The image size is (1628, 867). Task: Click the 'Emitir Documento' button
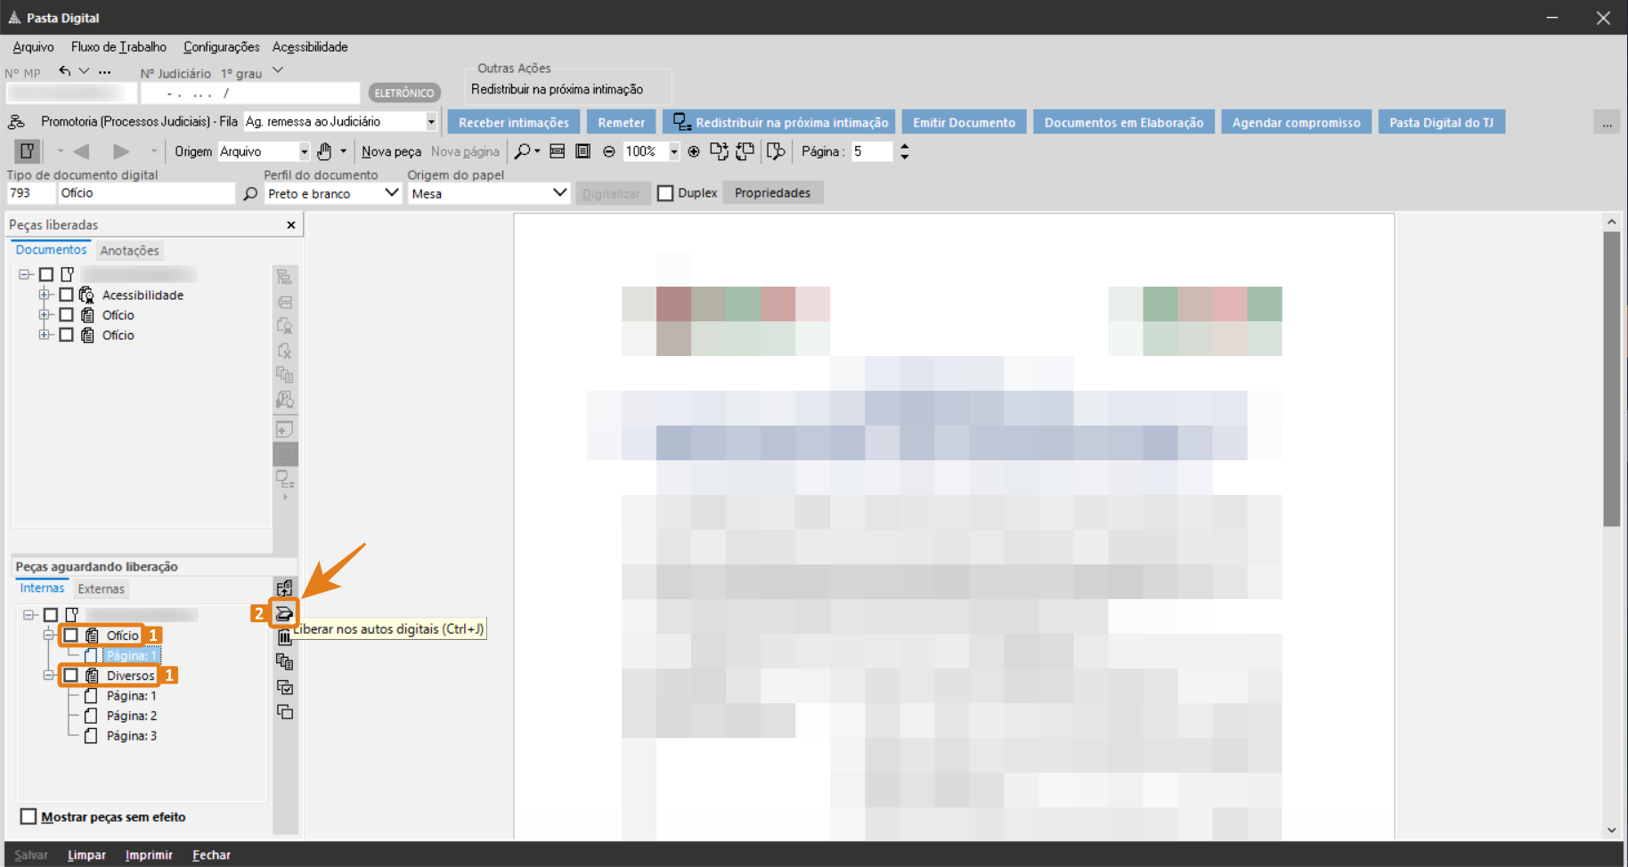[964, 123]
